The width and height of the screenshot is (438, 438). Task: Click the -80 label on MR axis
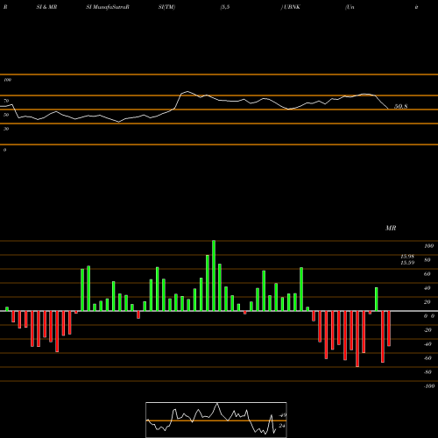click(427, 372)
